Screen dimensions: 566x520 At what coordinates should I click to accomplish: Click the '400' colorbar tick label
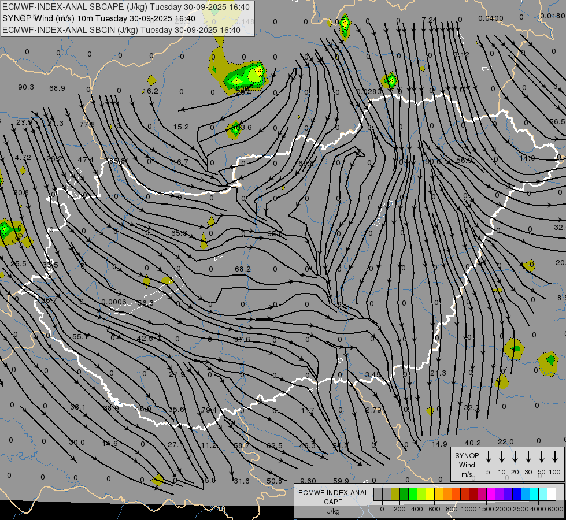tap(417, 509)
